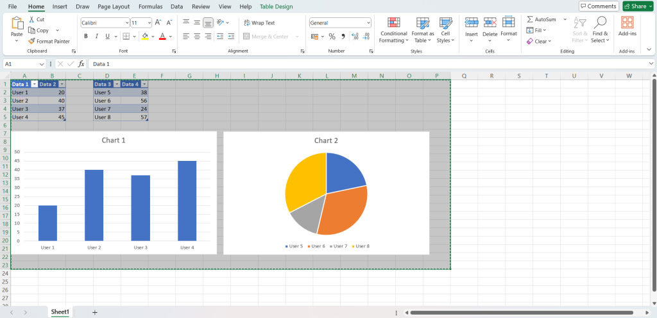Click the Middle Align icon

coord(197,22)
